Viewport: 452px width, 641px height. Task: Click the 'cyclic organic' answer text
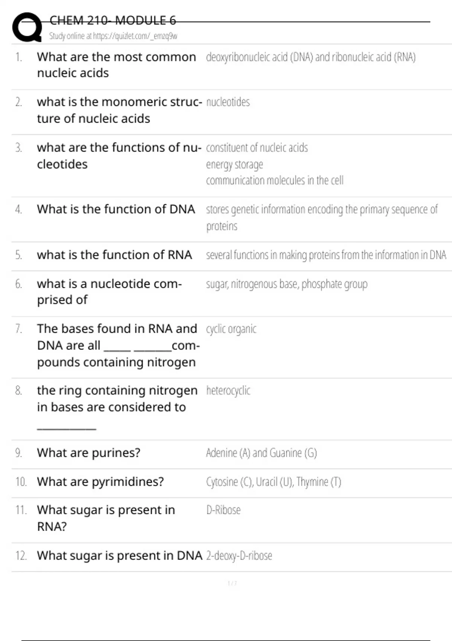(231, 329)
